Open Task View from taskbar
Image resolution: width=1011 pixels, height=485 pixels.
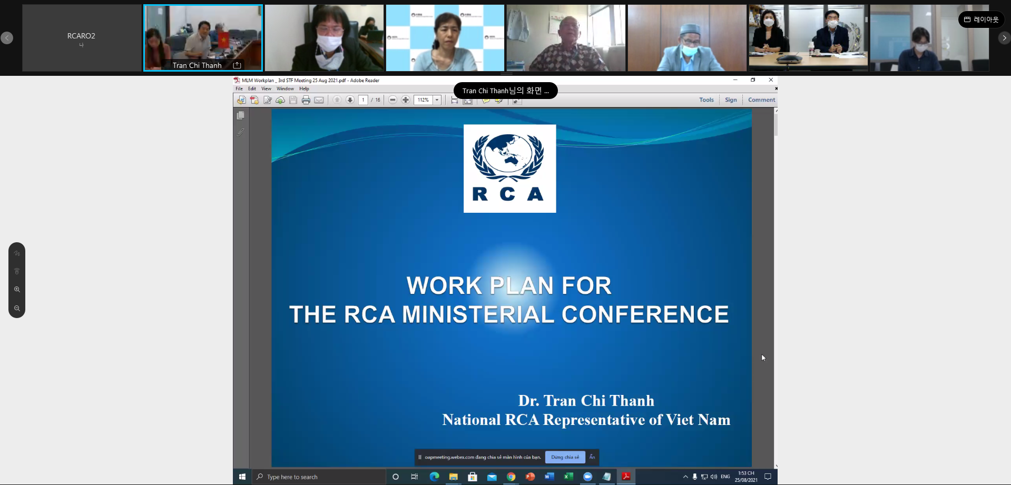click(x=415, y=477)
